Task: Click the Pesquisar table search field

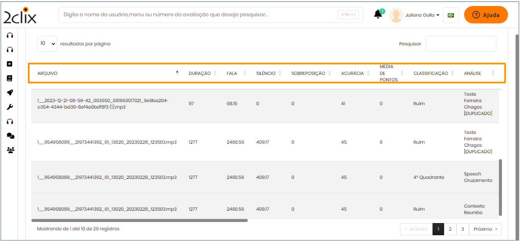Action: pos(461,44)
